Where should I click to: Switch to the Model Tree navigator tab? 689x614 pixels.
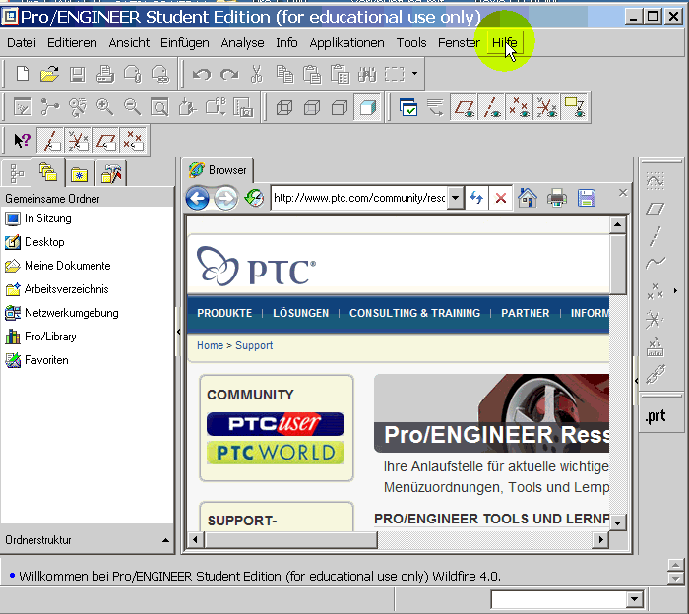point(17,173)
